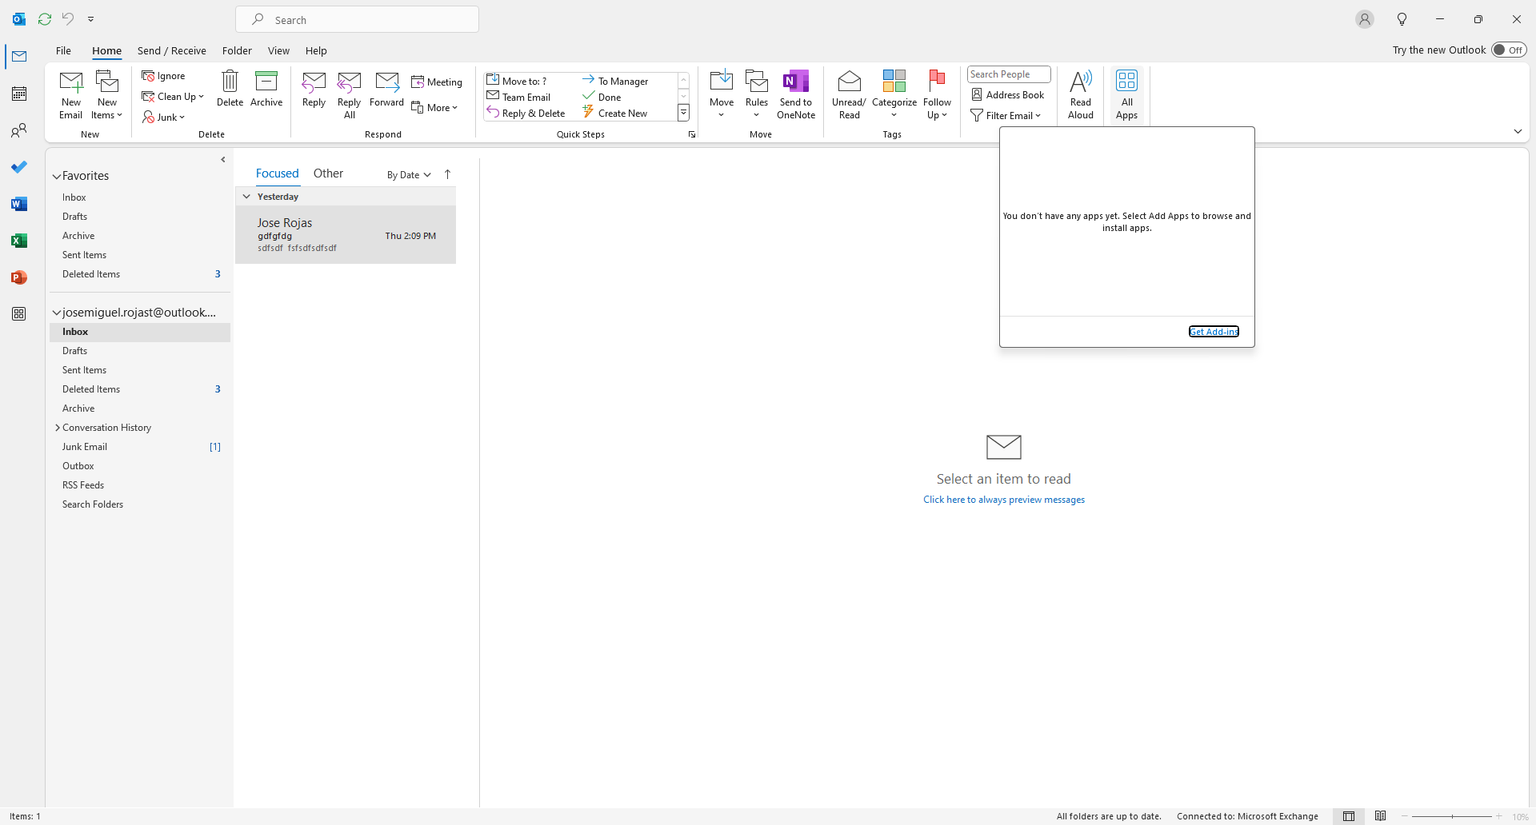
Task: Reverse sort order arrow in message list
Action: pyautogui.click(x=448, y=174)
